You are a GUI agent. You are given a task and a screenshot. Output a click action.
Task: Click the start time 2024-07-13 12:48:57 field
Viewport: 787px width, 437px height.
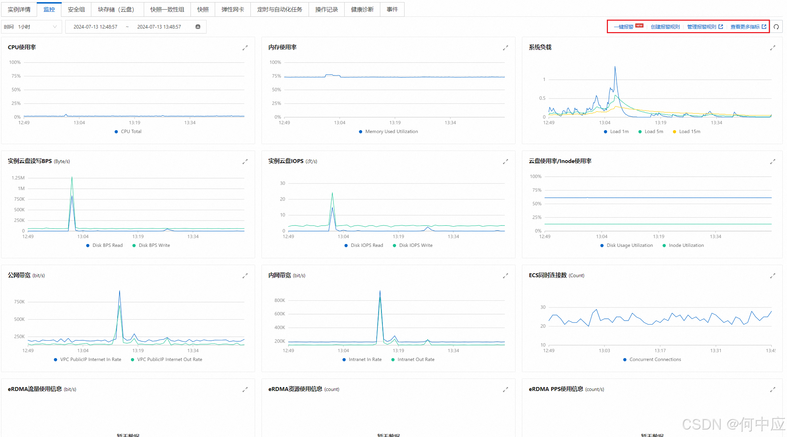tap(95, 27)
